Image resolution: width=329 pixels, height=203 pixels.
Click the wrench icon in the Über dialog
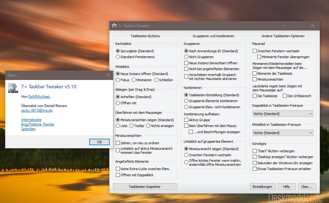pos(13,88)
